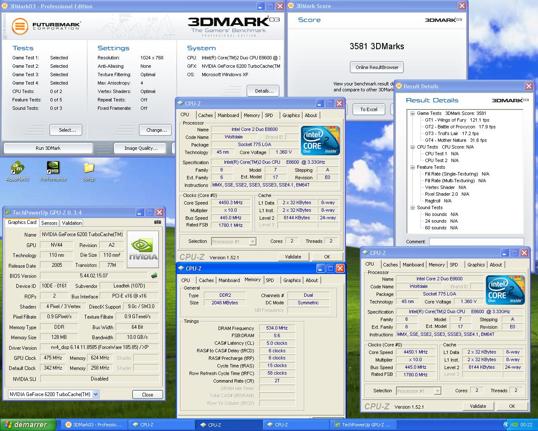Click Validate in the CPU-Z window under Result Details
Viewport: 538px width, 431px height.
(x=478, y=406)
